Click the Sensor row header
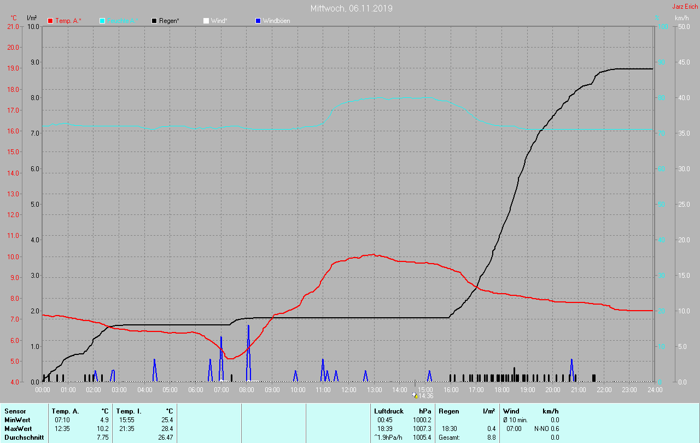Image resolution: width=700 pixels, height=443 pixels. (15, 411)
